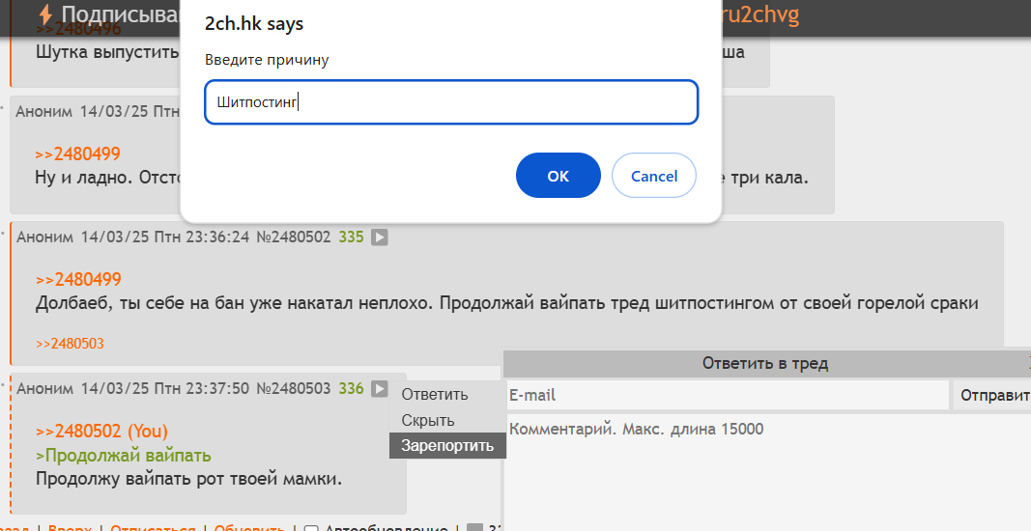Focus the reason text field containing Шитпостинг
Viewport: 1031px width, 531px height.
pyautogui.click(x=451, y=102)
